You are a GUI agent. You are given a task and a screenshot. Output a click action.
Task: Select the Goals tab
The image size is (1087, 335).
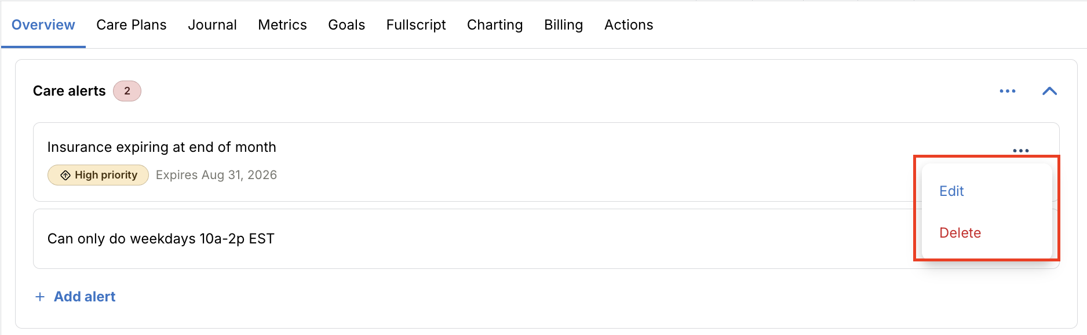pyautogui.click(x=346, y=25)
